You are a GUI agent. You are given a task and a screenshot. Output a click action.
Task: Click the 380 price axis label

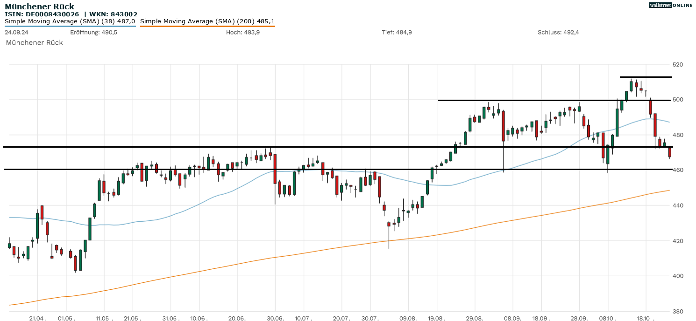pos(678,311)
